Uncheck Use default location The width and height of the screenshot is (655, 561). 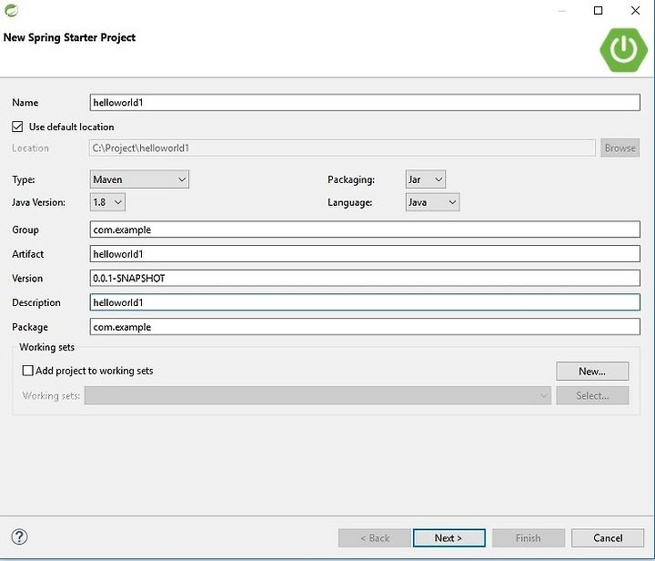point(17,127)
